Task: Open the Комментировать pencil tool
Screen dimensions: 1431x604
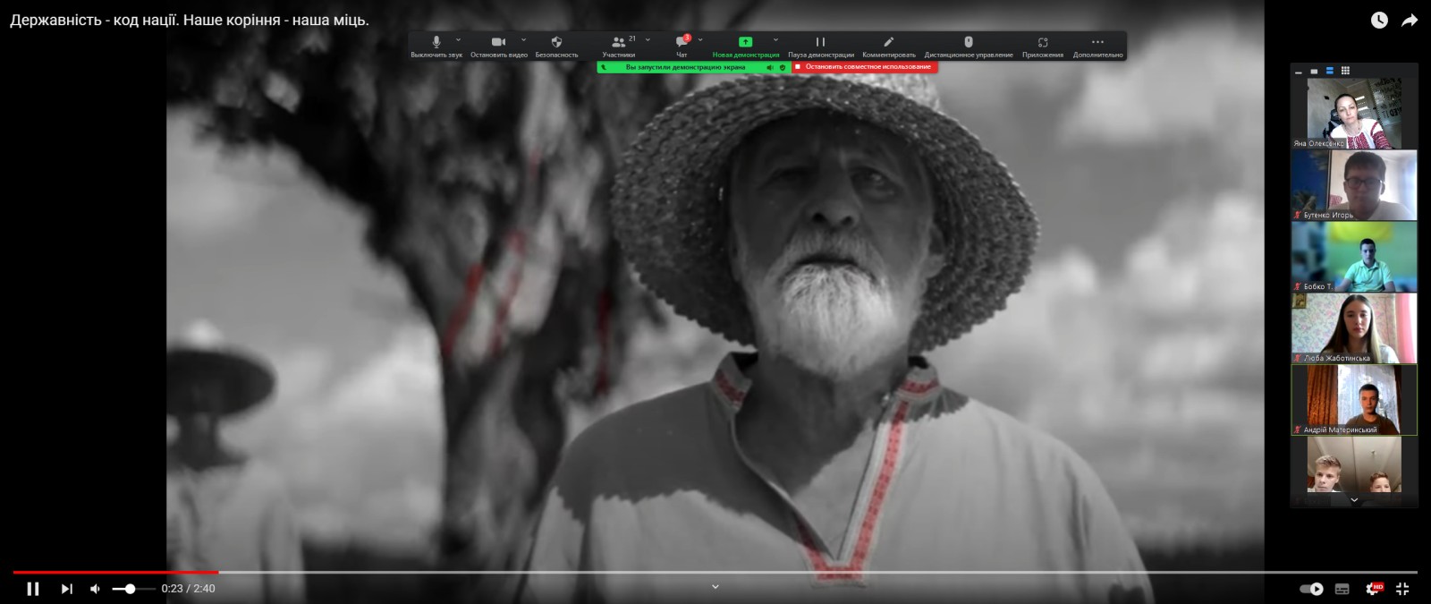Action: click(x=888, y=42)
